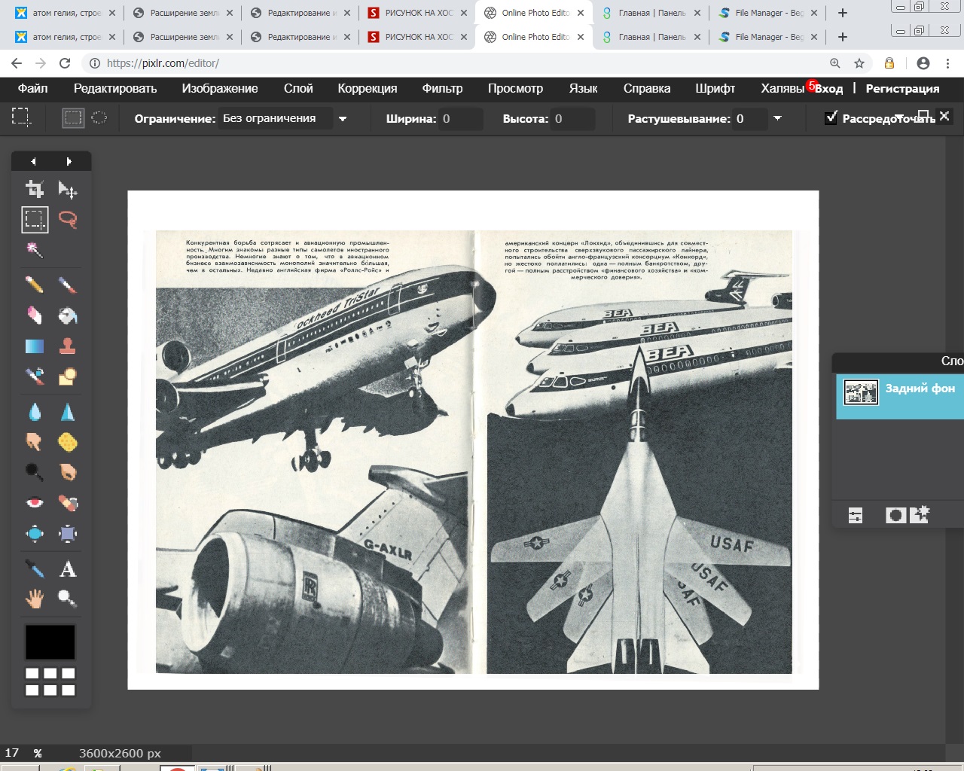Toggle the Рассредоточать checkbox
This screenshot has width=964, height=771.
tap(831, 117)
